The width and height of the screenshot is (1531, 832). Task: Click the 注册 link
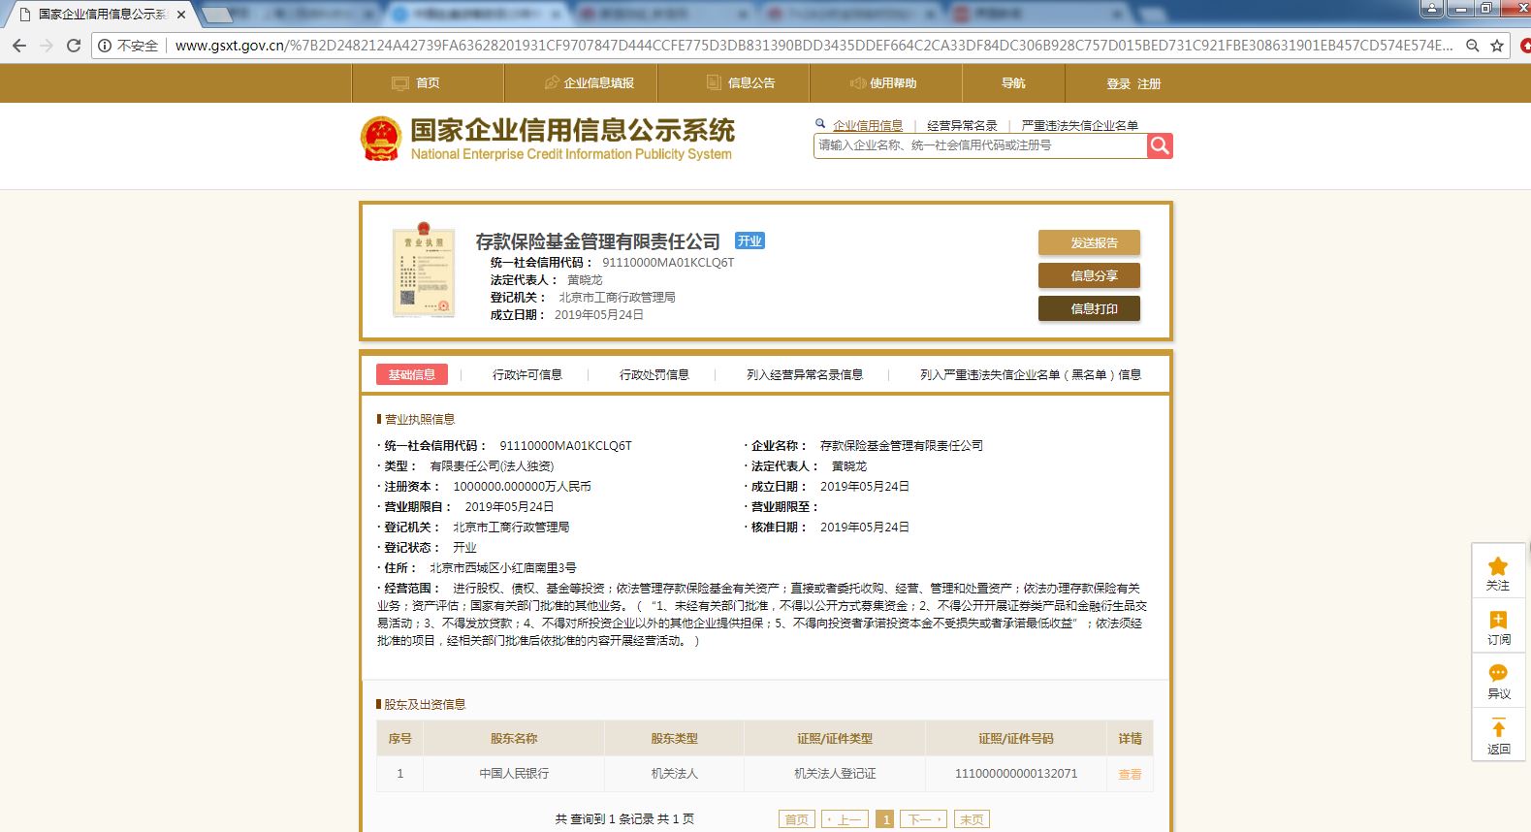click(x=1149, y=84)
